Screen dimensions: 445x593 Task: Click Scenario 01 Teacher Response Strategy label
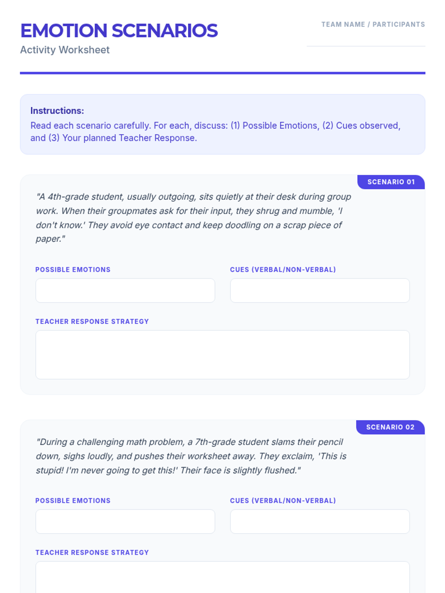[92, 322]
